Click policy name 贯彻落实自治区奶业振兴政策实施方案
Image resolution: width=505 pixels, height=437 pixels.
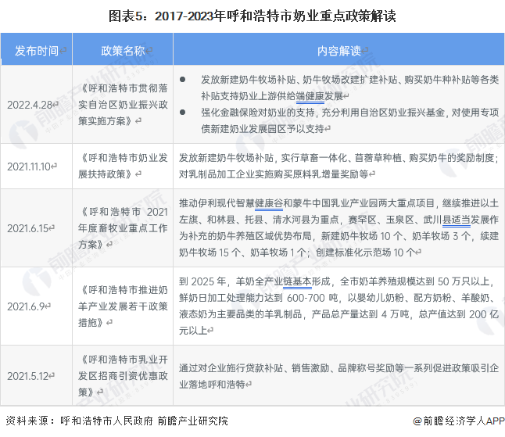click(123, 104)
